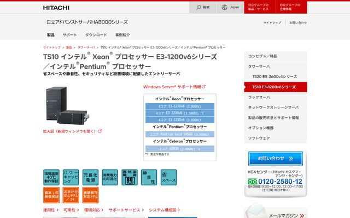Jump to 運用性 section
Image resolution: width=350 pixels, height=218 pixels.
(x=51, y=210)
